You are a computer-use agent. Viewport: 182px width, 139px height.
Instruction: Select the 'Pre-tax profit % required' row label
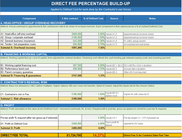tap(29, 118)
